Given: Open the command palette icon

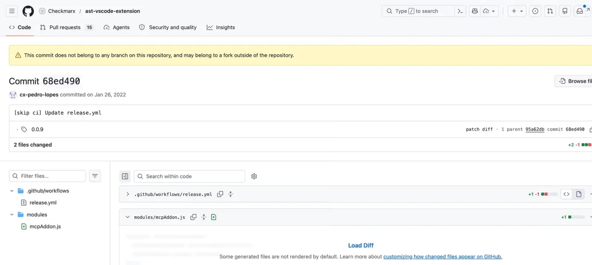Looking at the screenshot, I should click(x=460, y=11).
